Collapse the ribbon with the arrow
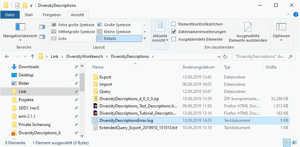This screenshot has width=300, height=147. (x=288, y=15)
